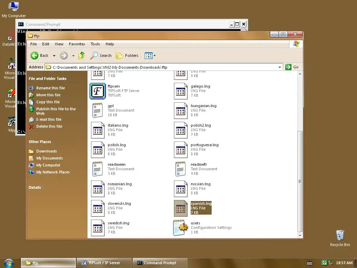Select the hungarian.lng file icon
Viewport: 357px width, 268px height.
coord(181,111)
